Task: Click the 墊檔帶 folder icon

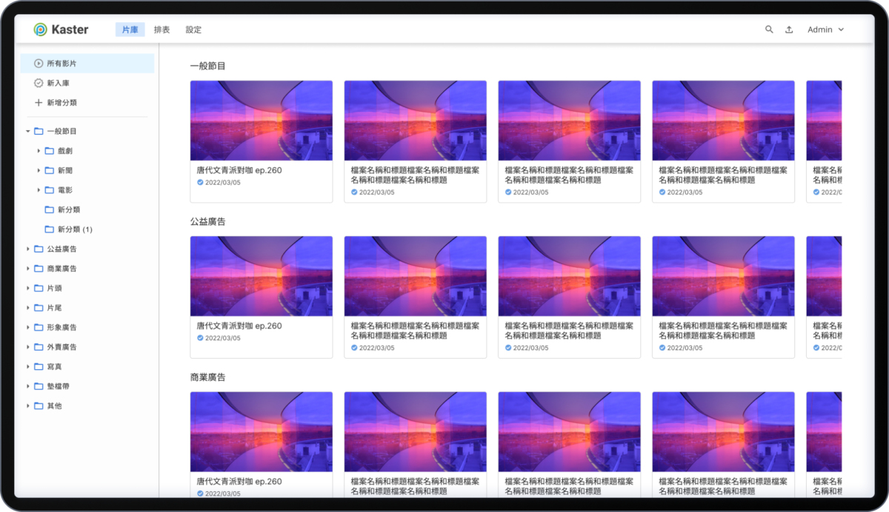Action: click(x=39, y=386)
